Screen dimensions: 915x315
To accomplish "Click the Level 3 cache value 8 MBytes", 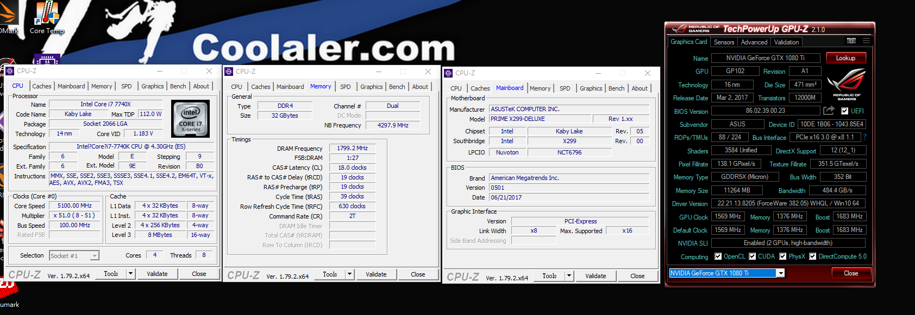I will click(x=160, y=235).
